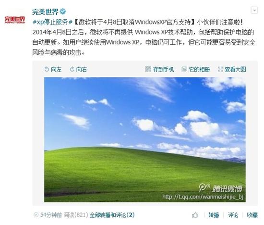
Task: Click the 查看大图 text link
Action: pos(235,69)
